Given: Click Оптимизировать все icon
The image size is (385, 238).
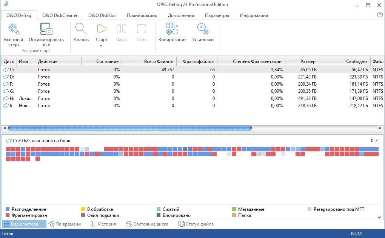Looking at the screenshot, I should pos(46,29).
